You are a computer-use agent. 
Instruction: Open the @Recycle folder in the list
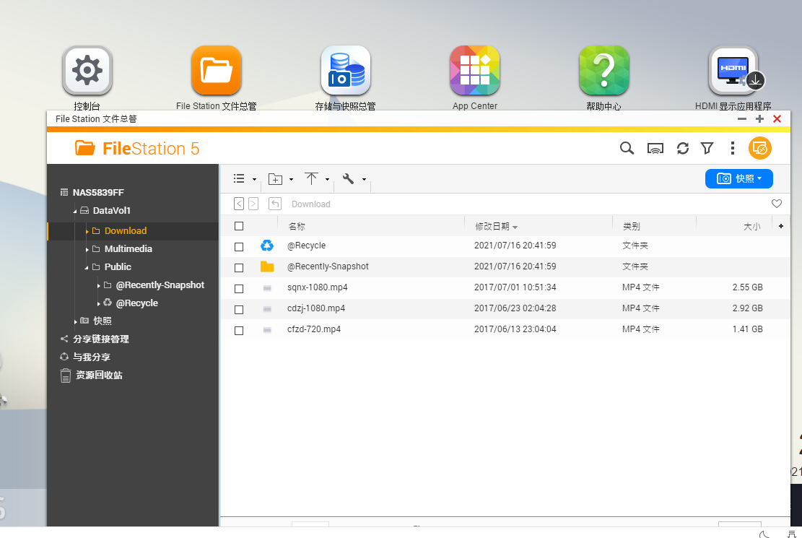click(x=306, y=246)
